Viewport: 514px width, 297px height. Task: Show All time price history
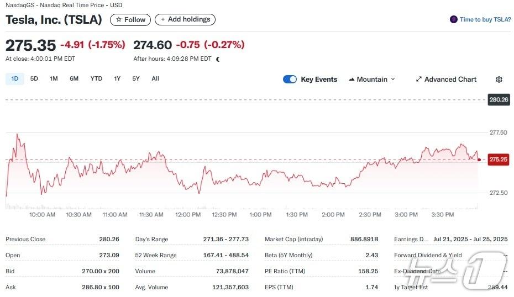(155, 79)
